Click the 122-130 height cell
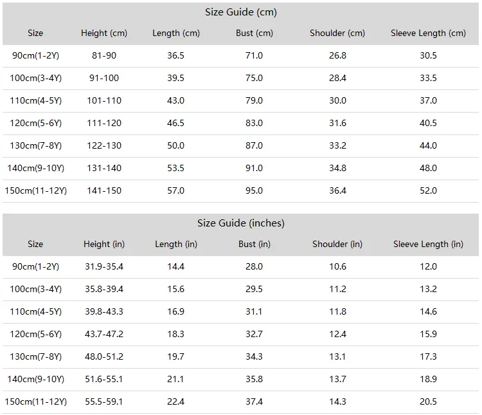 point(104,145)
